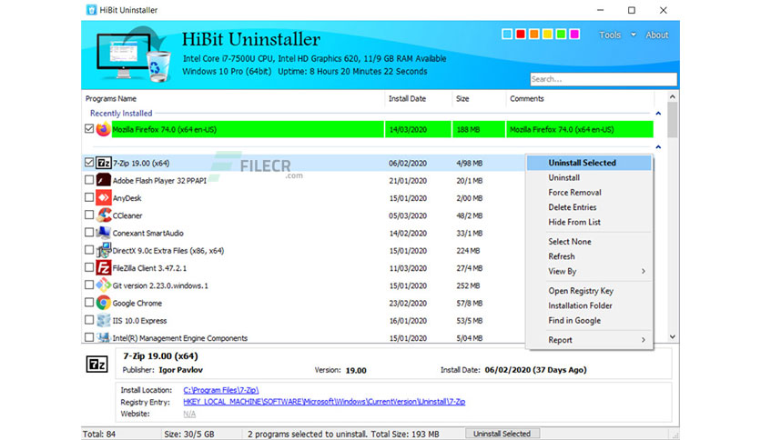Tick the Conexant SmartAudio checkbox
This screenshot has width=761, height=440.
89,232
